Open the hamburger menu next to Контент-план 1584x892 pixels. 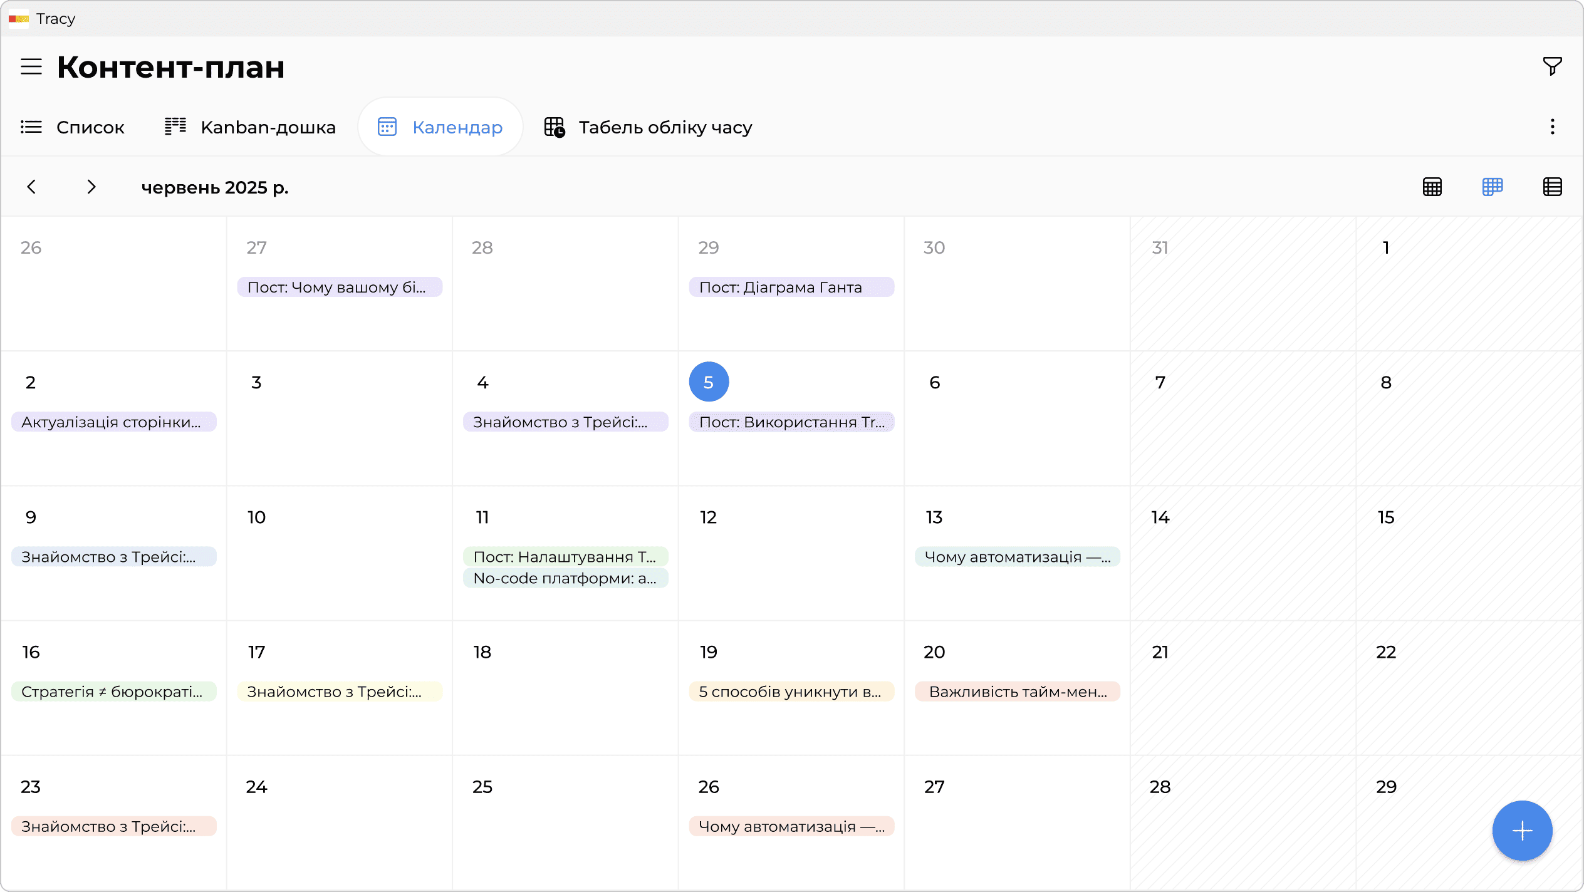[31, 66]
